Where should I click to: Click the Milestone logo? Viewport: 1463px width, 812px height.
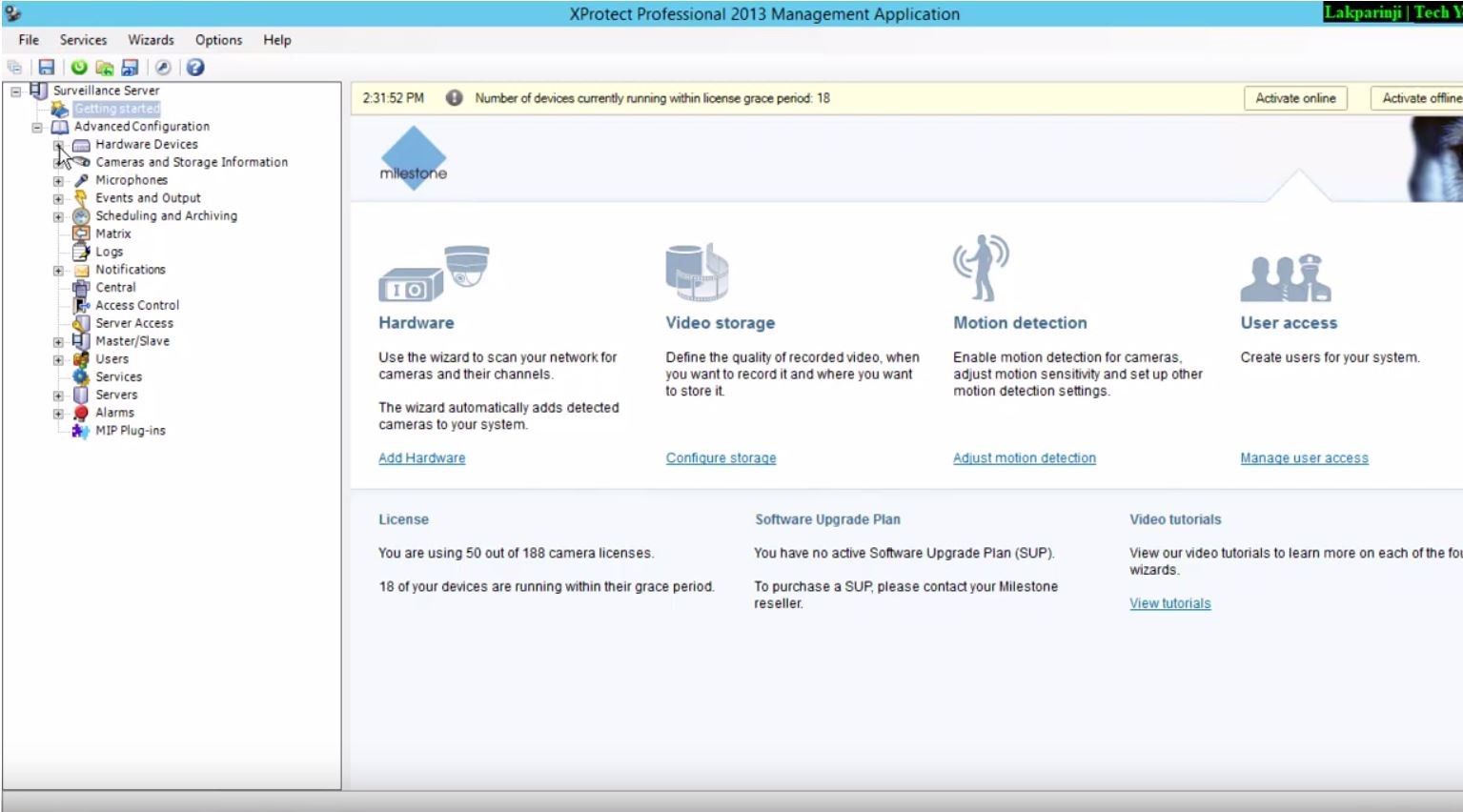coord(414,159)
